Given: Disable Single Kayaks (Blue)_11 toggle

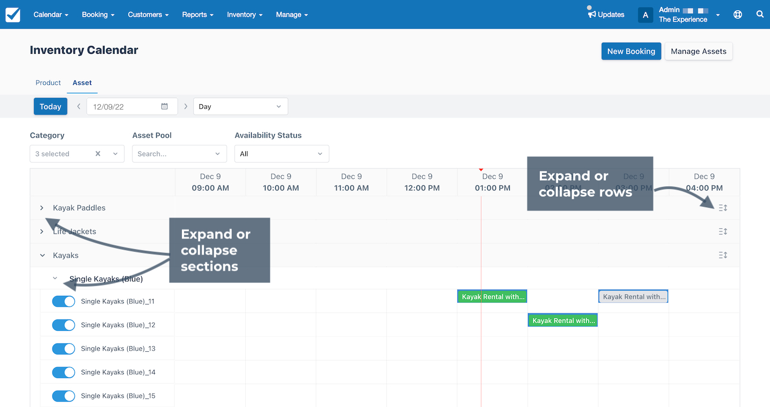Looking at the screenshot, I should click(x=63, y=301).
